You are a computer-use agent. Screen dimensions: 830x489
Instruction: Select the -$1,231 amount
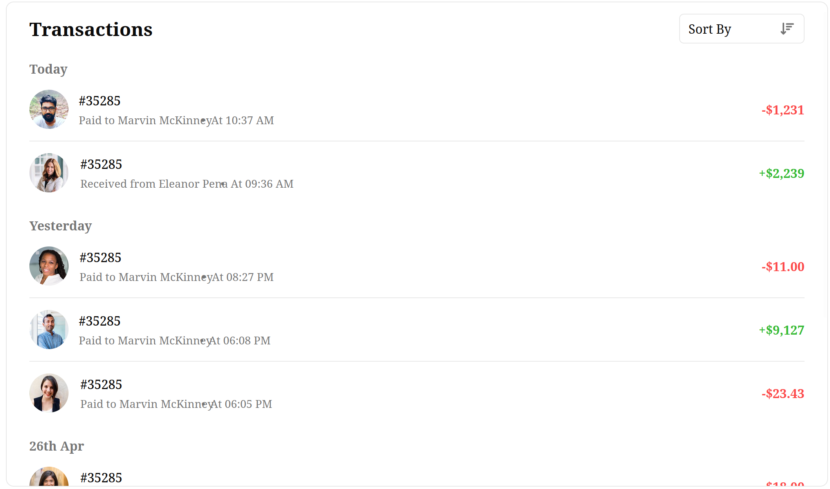pyautogui.click(x=783, y=110)
